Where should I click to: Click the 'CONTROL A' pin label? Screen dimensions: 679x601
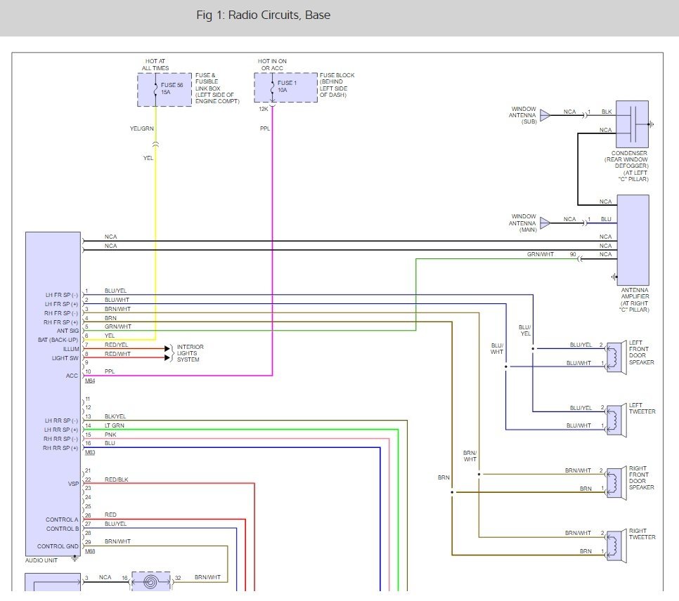pos(62,520)
